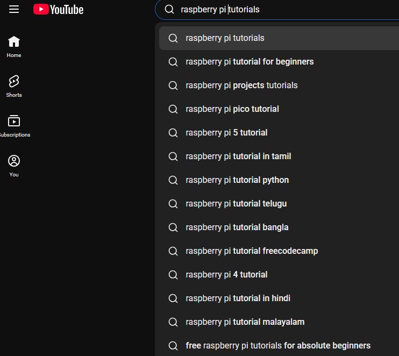
Task: Open Subscriptions from the sidebar
Action: (14, 126)
